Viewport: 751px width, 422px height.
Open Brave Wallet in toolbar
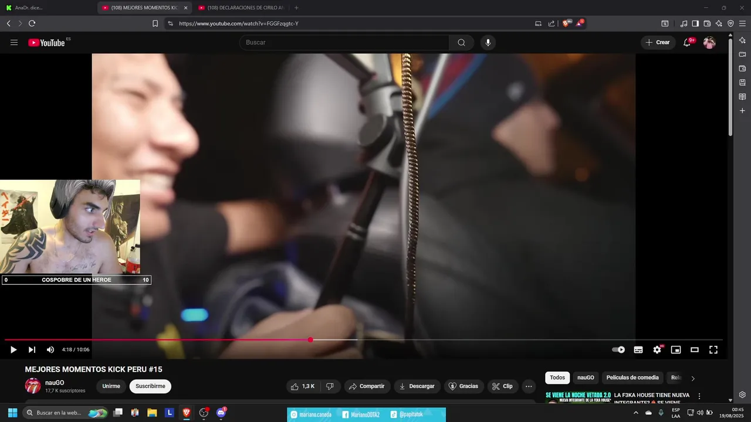[x=707, y=23]
